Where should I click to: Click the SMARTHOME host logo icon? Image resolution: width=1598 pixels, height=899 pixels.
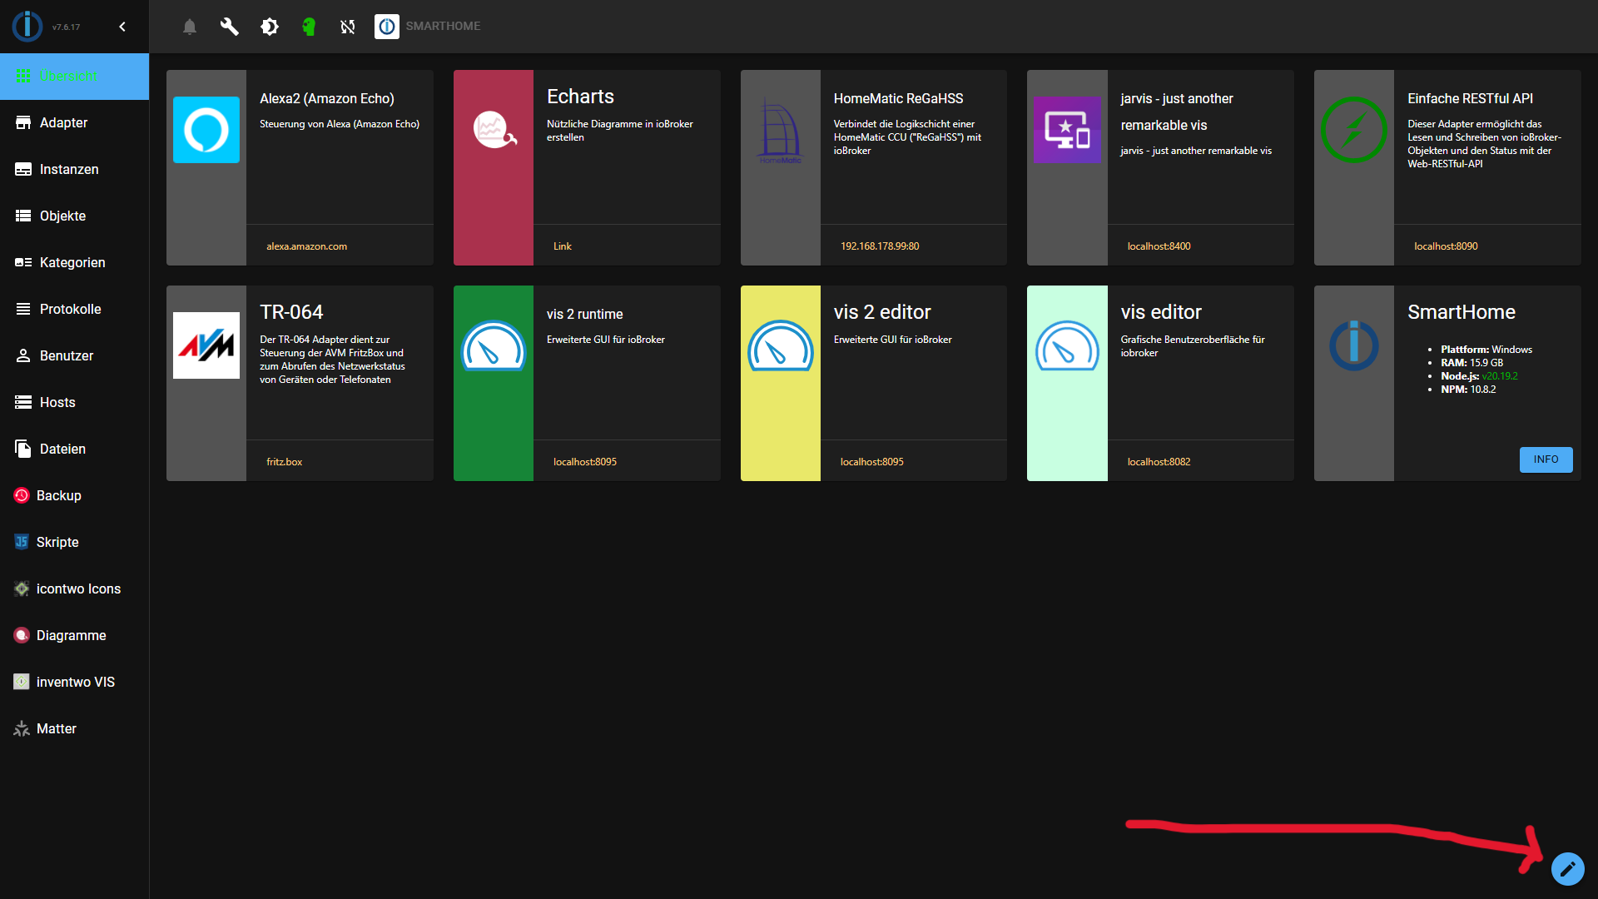pos(387,27)
